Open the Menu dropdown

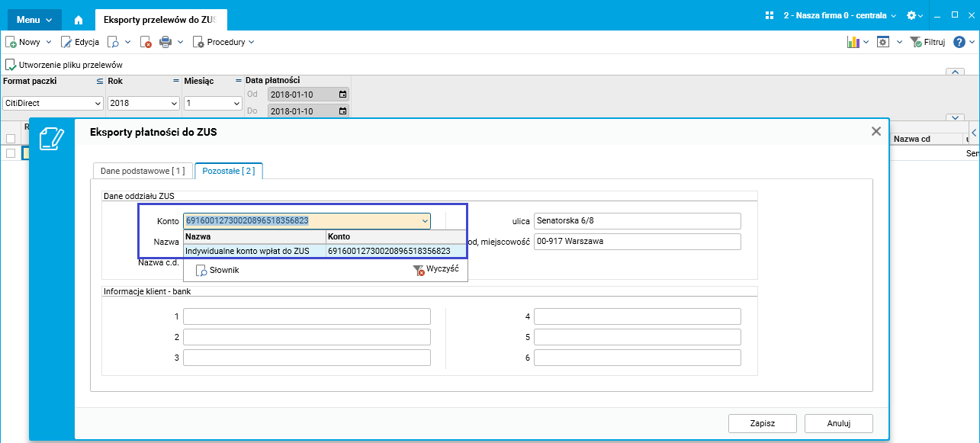click(x=34, y=20)
